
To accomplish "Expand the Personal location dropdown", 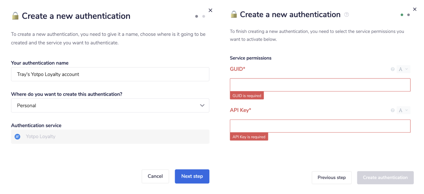I will coord(110,105).
